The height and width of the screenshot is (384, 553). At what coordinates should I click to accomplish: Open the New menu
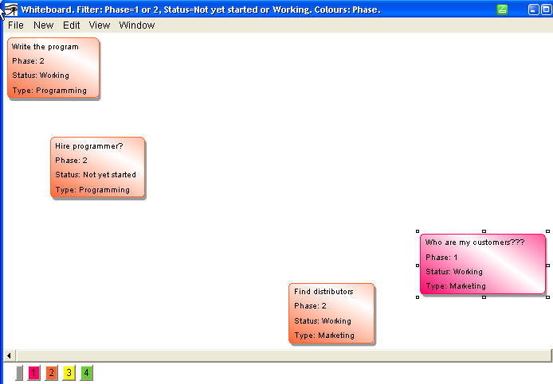click(43, 25)
